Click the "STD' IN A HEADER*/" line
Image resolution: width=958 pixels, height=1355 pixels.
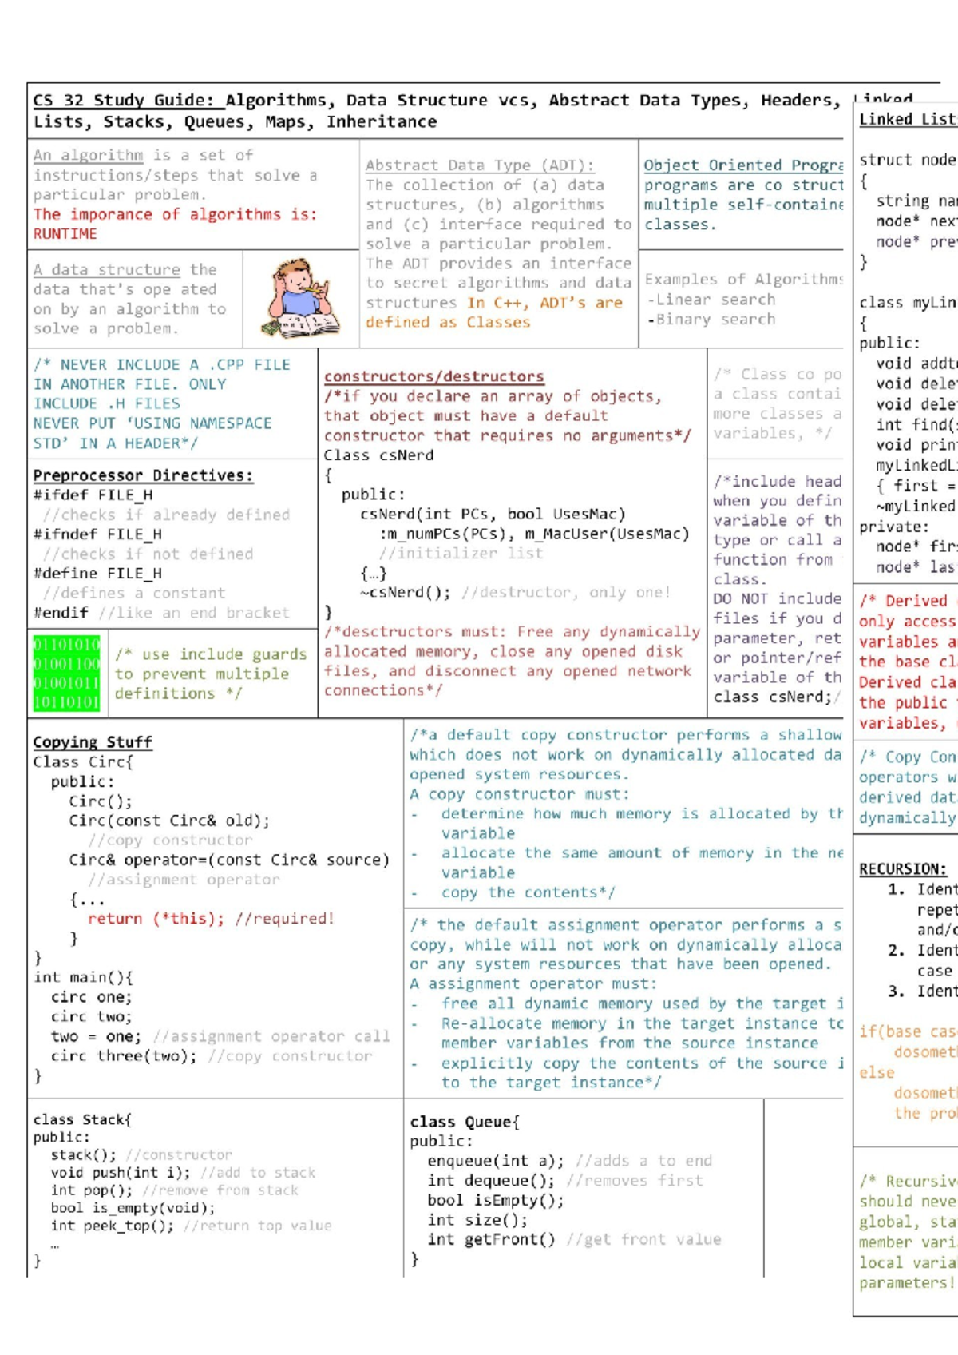[116, 443]
